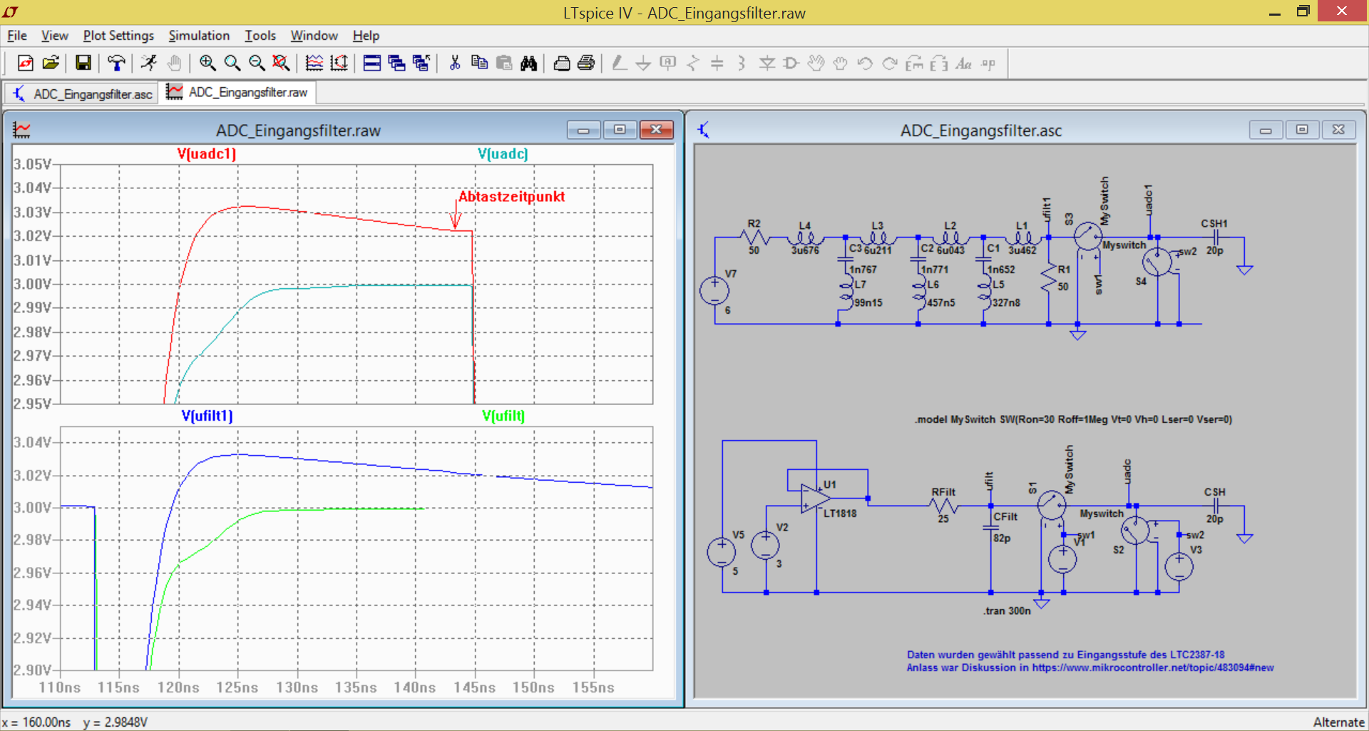Image resolution: width=1369 pixels, height=731 pixels.
Task: Click the Copy toolbar icon
Action: [x=480, y=63]
